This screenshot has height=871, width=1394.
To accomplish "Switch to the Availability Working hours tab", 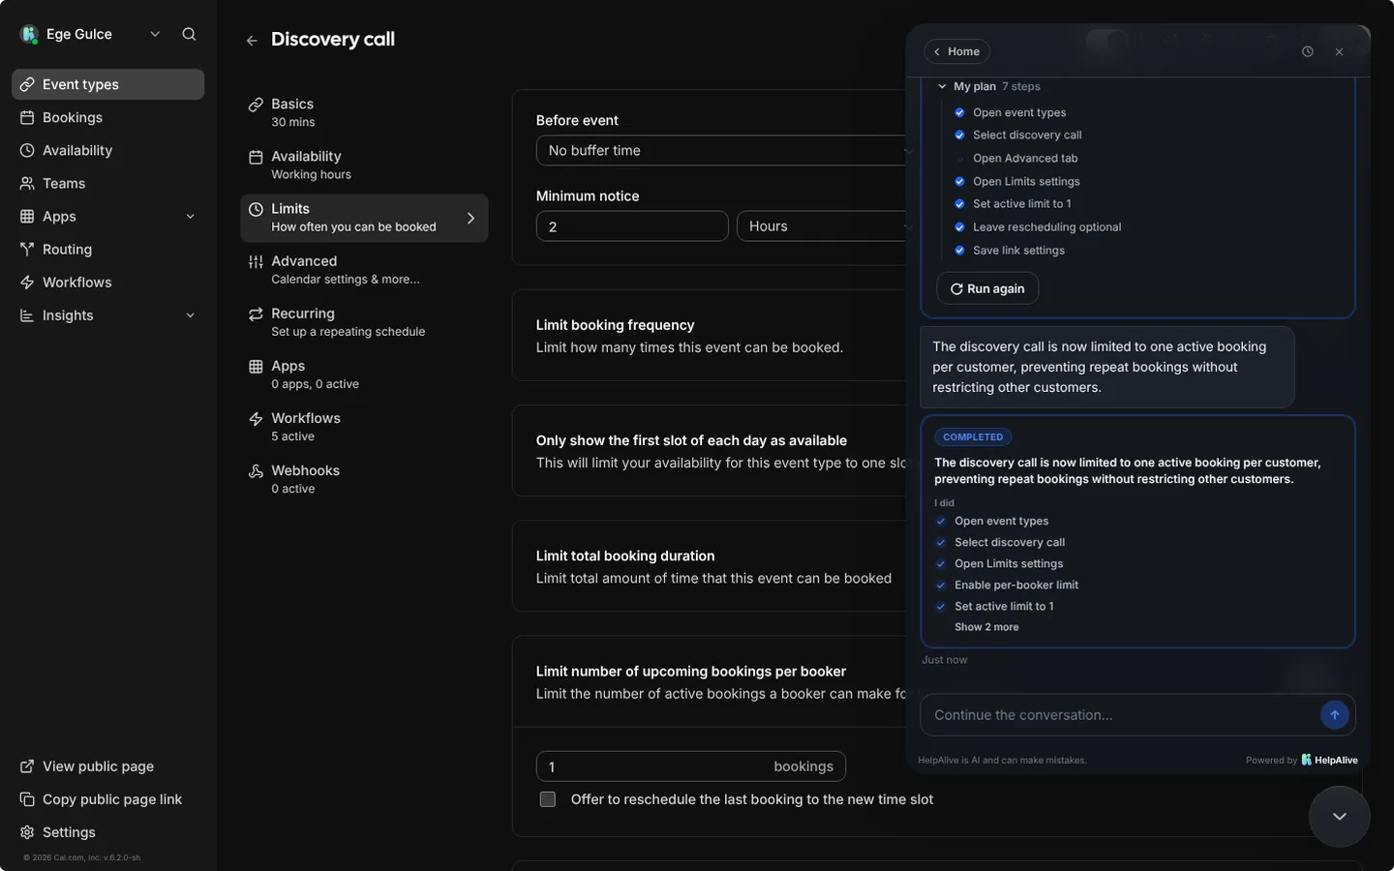I will click(364, 165).
